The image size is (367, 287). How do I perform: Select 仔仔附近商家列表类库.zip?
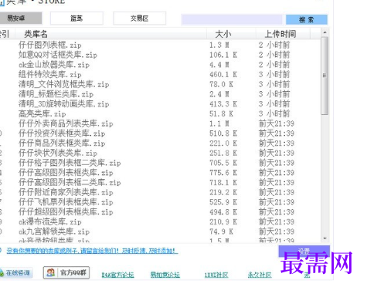click(x=66, y=192)
